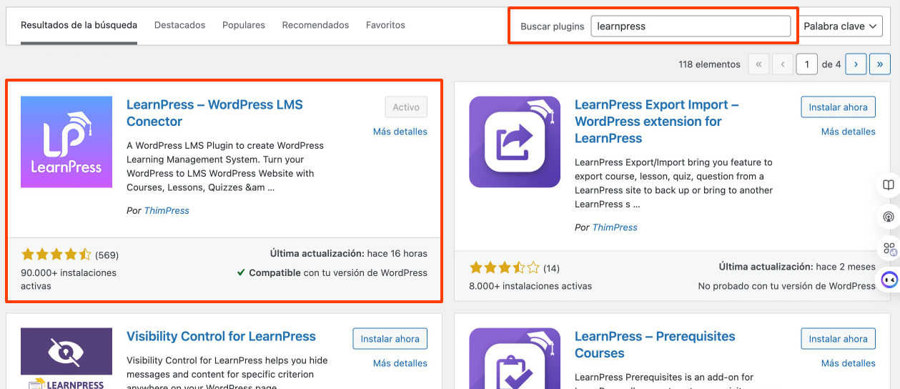Viewport: 900px width, 389px height.
Task: Open Más detalles for LearnPress LMS
Action: [x=400, y=132]
